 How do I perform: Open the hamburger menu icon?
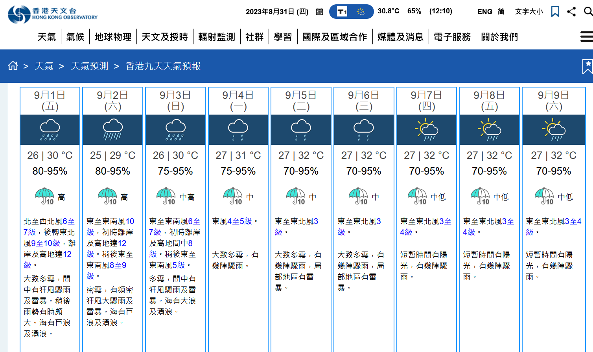tap(586, 37)
